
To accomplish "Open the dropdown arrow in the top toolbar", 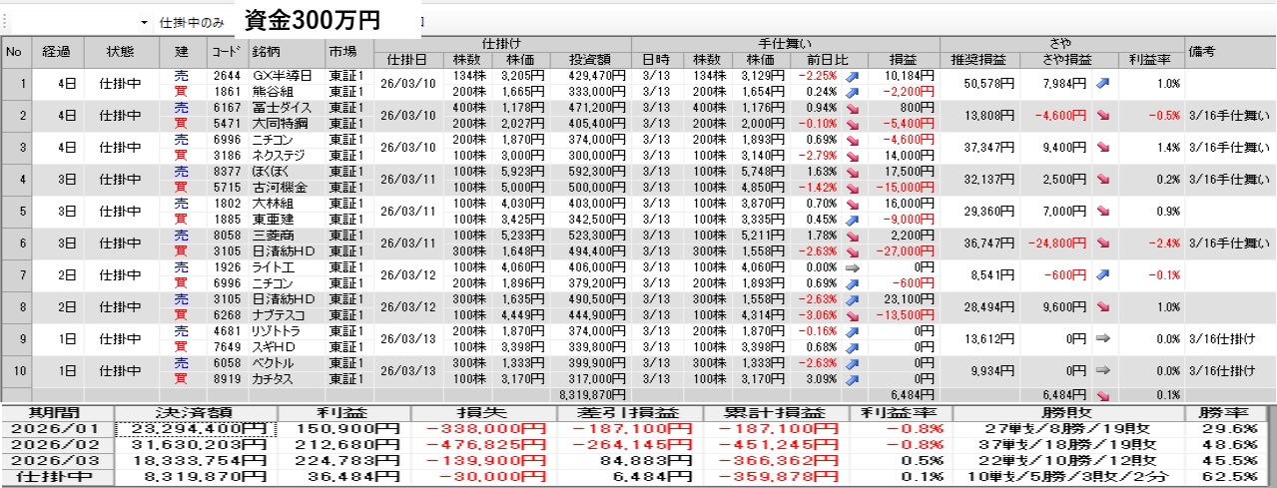I will [x=144, y=22].
